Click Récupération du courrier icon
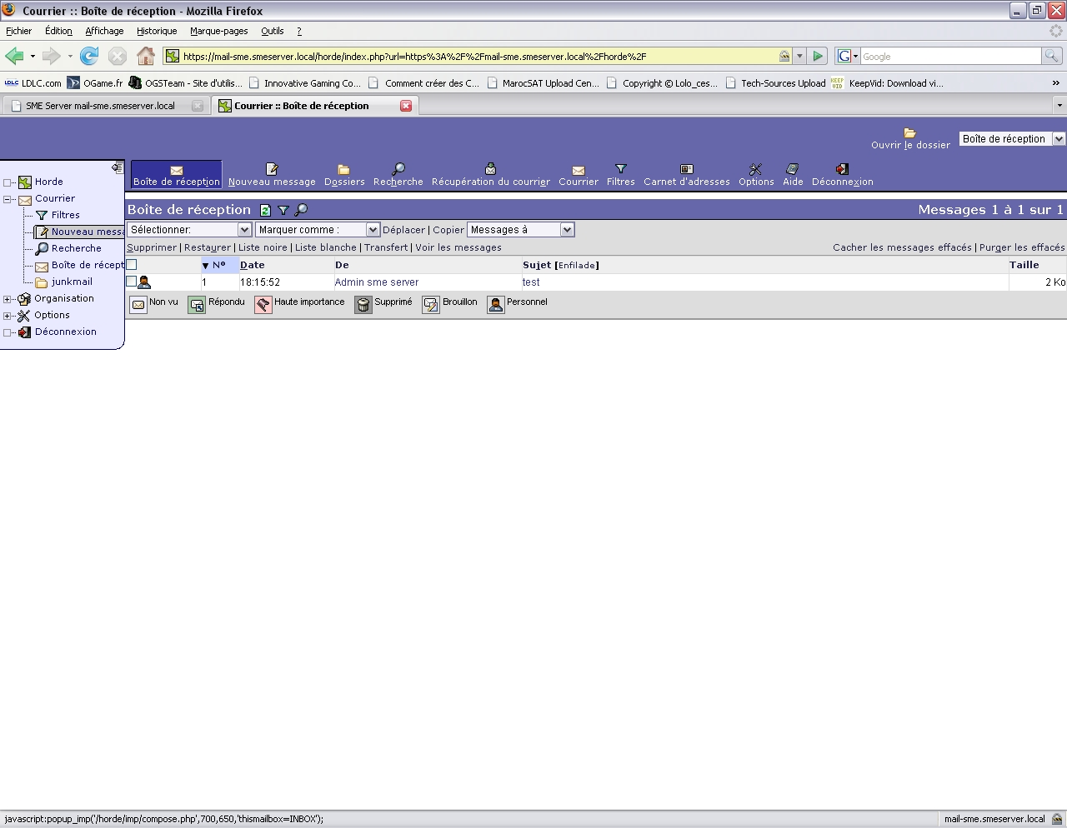 tap(490, 169)
